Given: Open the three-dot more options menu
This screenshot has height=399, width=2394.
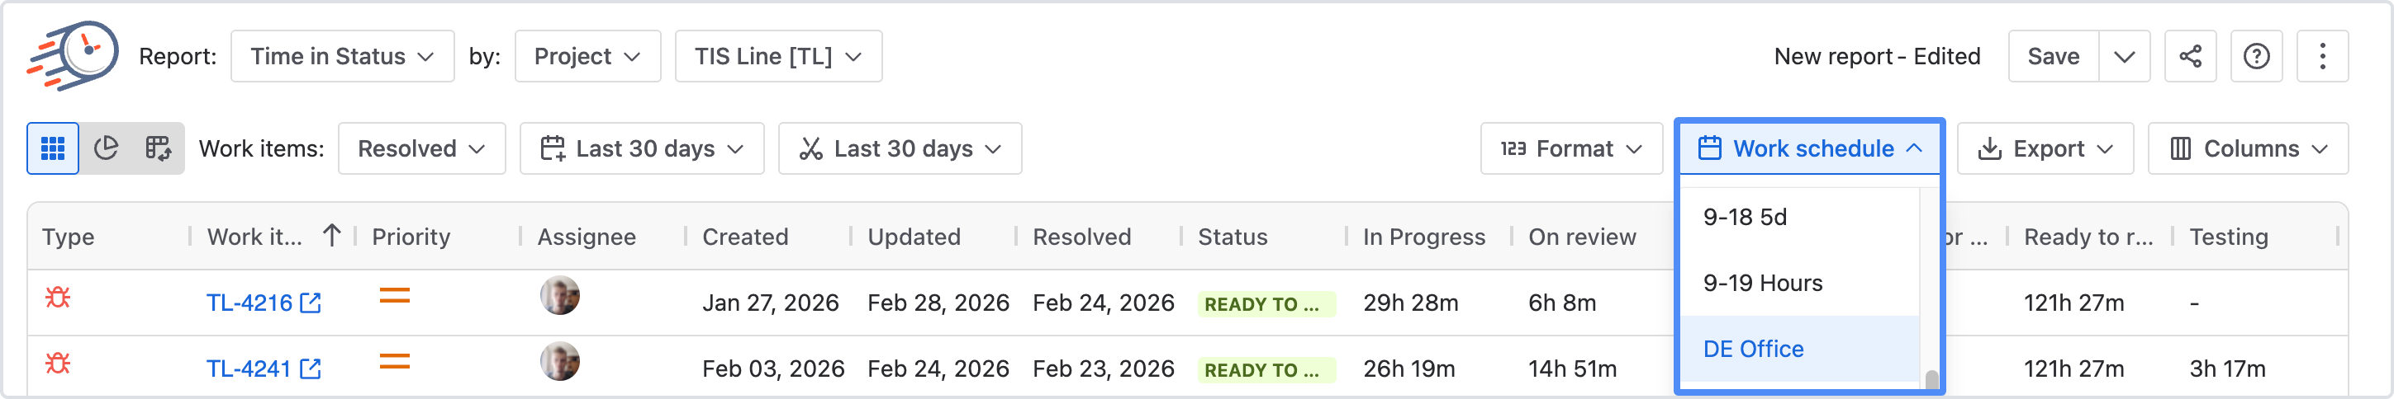Looking at the screenshot, I should [x=2322, y=57].
